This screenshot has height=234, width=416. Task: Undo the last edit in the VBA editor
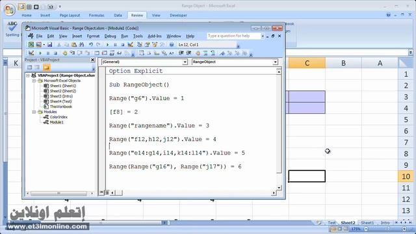(91, 45)
